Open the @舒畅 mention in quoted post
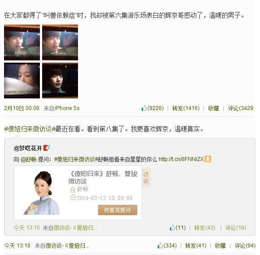 (x=29, y=159)
